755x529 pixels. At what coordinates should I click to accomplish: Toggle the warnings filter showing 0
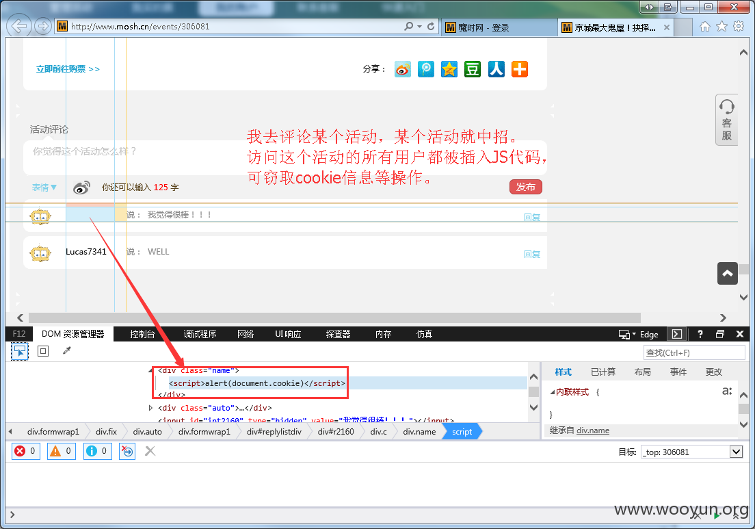point(61,451)
